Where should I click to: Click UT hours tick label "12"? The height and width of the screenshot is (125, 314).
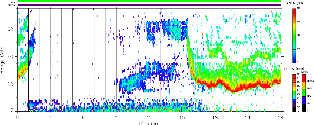tap(149, 117)
